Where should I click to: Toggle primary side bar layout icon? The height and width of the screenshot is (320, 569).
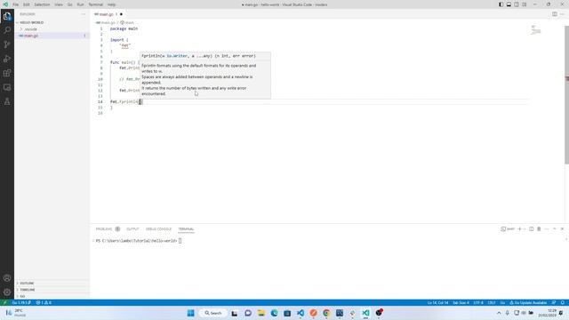[501, 4]
